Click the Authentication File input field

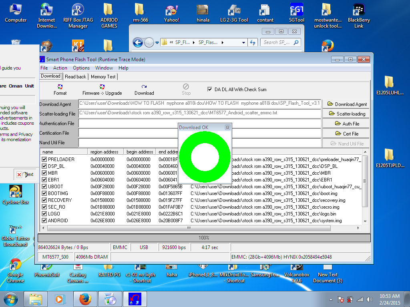pyautogui.click(x=128, y=124)
